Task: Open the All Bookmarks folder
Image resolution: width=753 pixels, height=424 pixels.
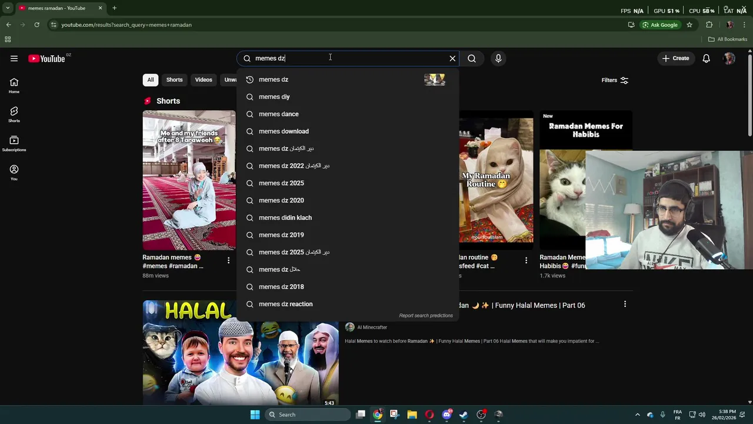Action: (x=728, y=39)
